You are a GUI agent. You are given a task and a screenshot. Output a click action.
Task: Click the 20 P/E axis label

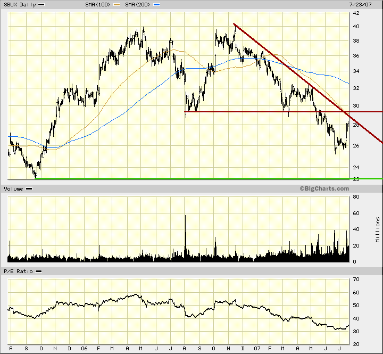356,344
